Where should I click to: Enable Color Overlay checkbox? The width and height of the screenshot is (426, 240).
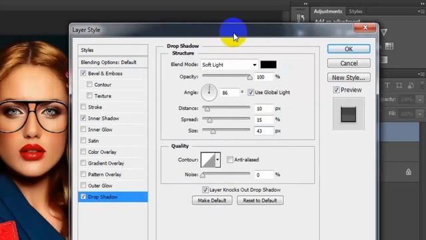pos(83,151)
